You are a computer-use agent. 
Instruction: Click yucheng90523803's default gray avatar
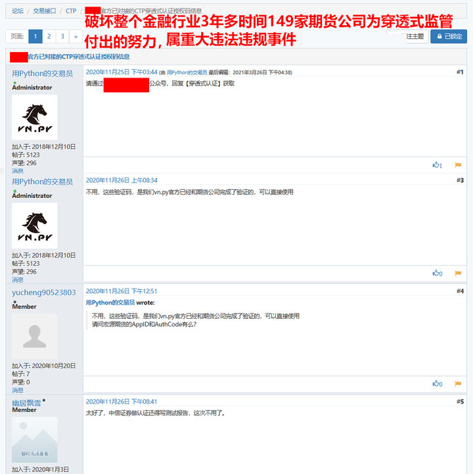tap(34, 336)
